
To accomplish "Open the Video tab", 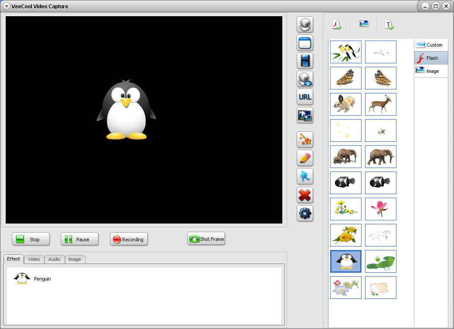I will (34, 259).
